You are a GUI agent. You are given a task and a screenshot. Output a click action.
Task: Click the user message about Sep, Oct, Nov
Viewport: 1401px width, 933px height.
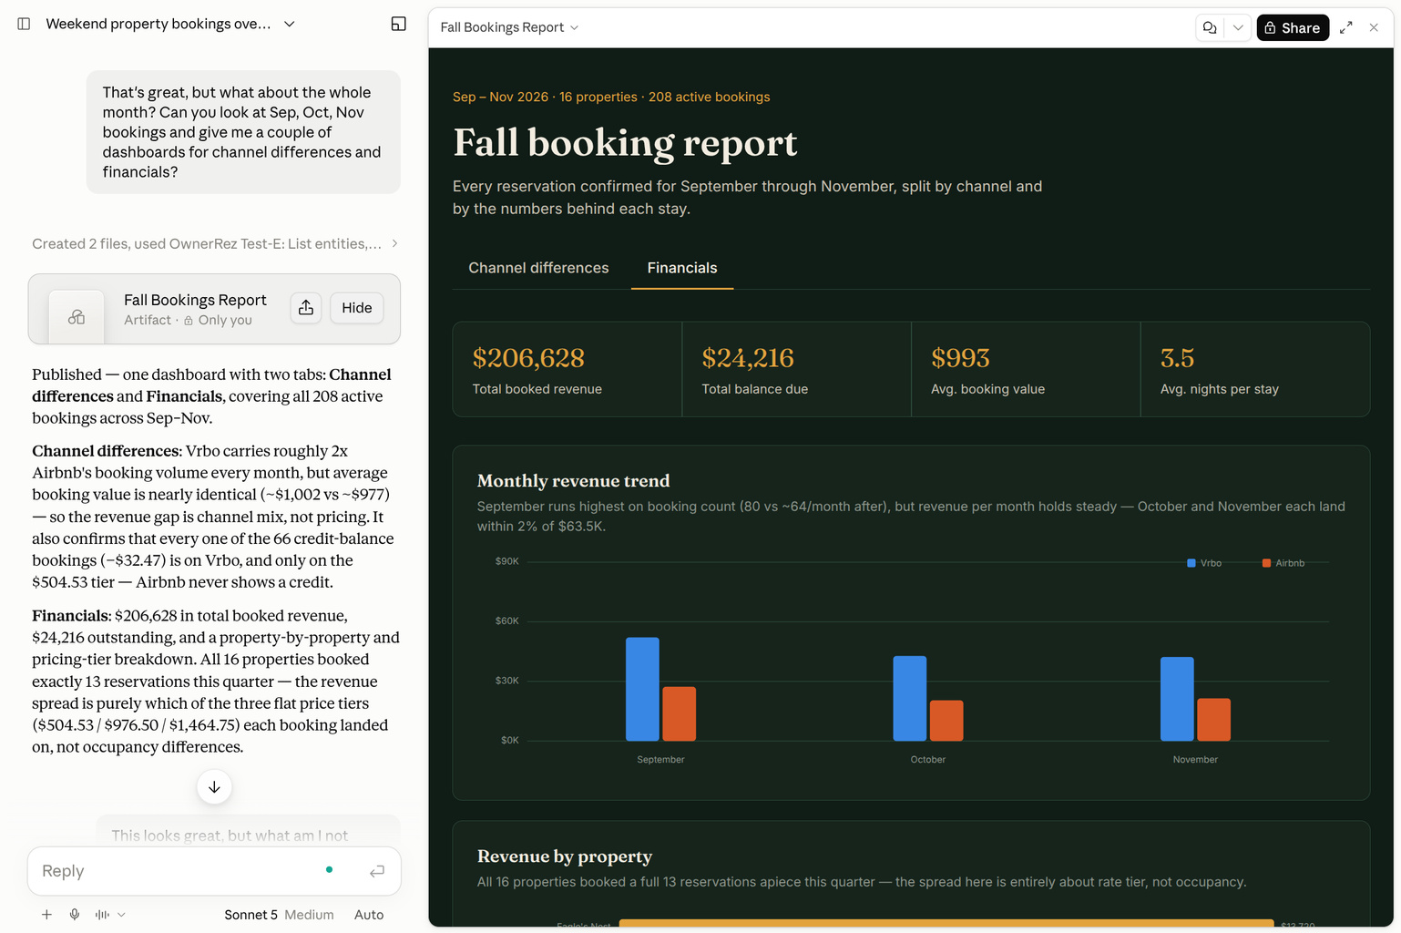click(243, 132)
